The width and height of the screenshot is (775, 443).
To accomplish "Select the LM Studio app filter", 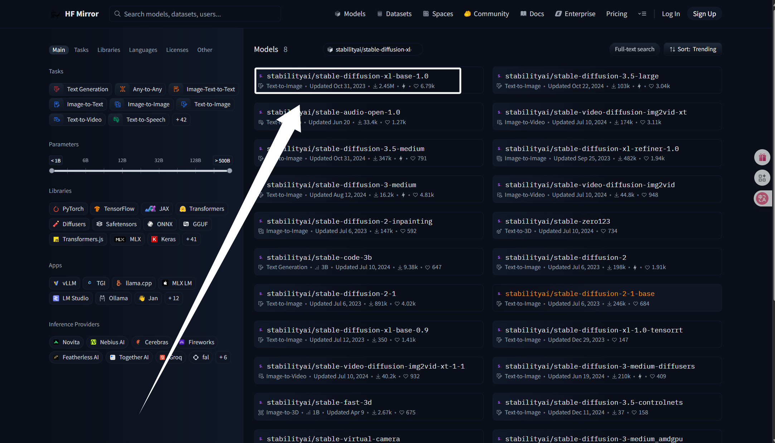I will click(x=71, y=298).
